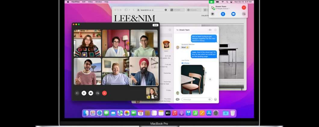Screen dimensions: 319x127
Task: Save photos with button beside chair image
Action: [210, 79]
